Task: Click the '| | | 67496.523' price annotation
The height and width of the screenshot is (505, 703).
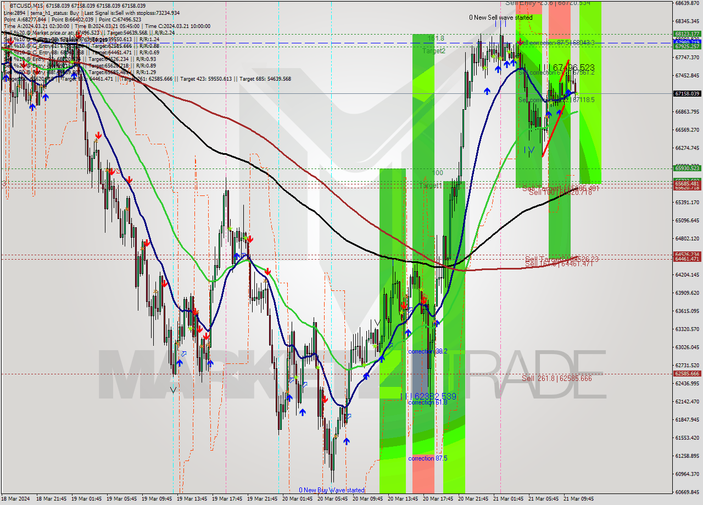Action: coord(566,68)
